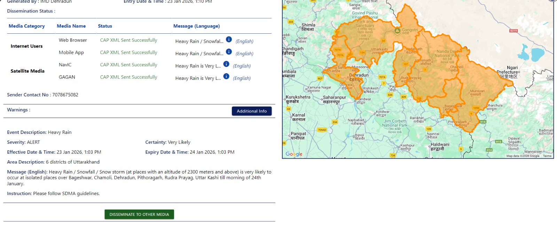Screen dimensions: 557x229
Task: Click Disseminate To Other Media button
Action: click(139, 214)
